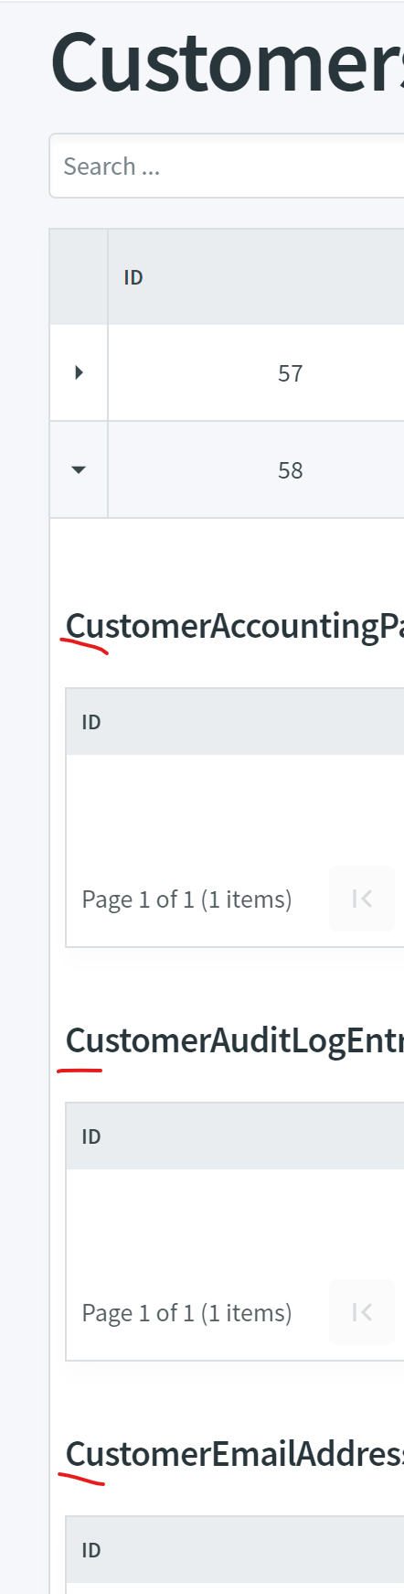Click the CustomerAccountingPa section heading
Screen dimensions: 404x1594
235,627
